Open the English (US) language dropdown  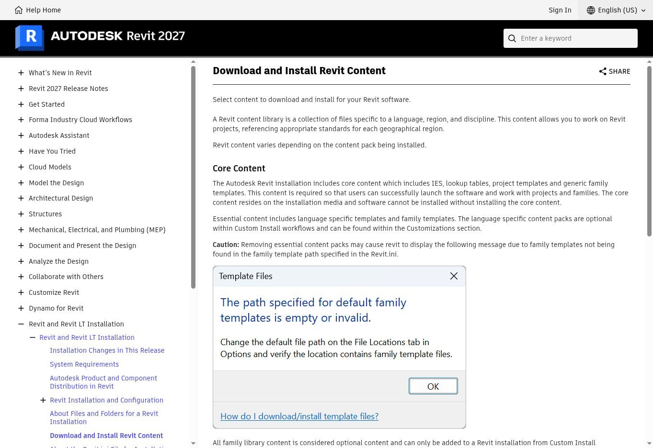click(616, 10)
